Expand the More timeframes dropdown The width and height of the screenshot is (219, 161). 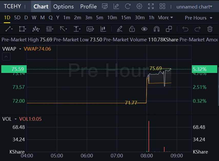click(x=165, y=18)
